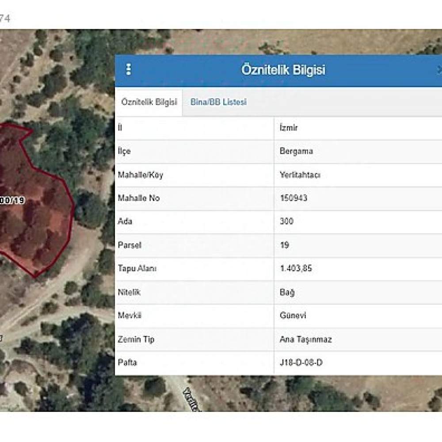The width and height of the screenshot is (442, 442).
Task: Click the Pafta row label
Action: (x=127, y=362)
